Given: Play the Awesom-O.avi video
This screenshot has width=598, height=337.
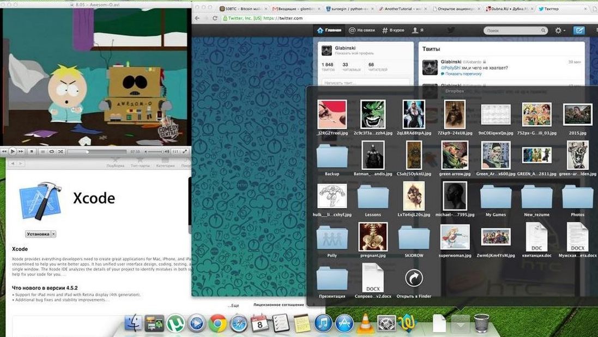Looking at the screenshot, I should pos(12,151).
